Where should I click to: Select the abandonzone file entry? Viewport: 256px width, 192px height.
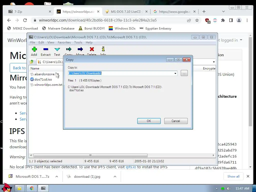click(x=44, y=74)
